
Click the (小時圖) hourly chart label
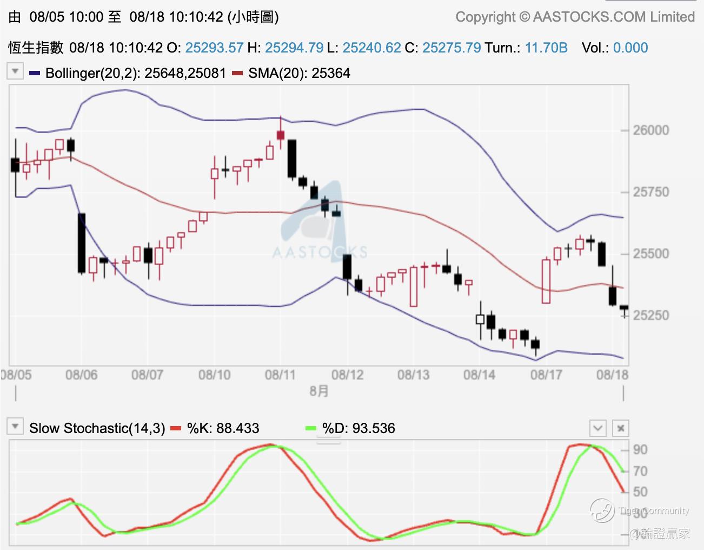[x=253, y=17]
